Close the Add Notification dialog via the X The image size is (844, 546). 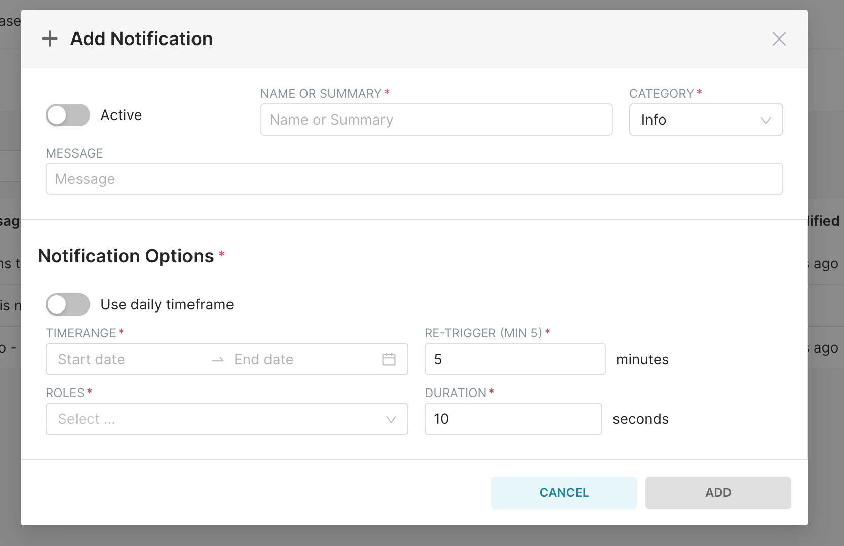(779, 38)
